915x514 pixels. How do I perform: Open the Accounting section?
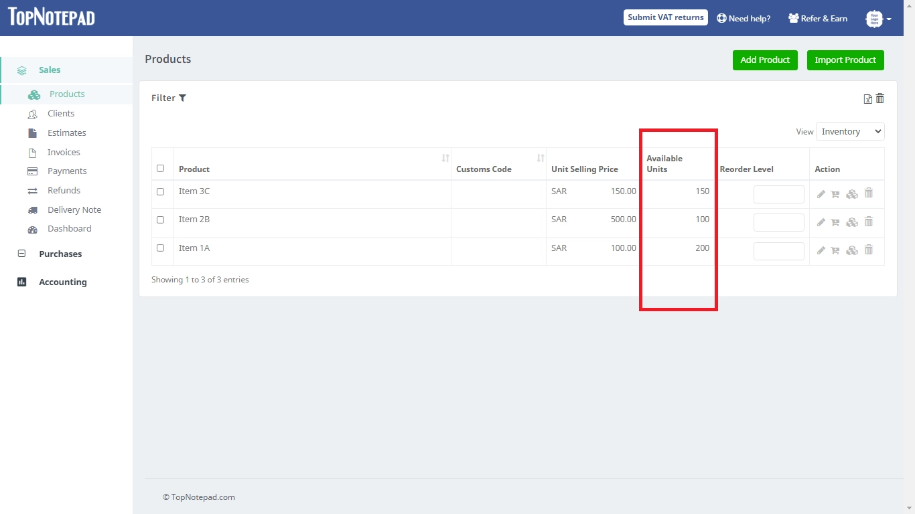[x=62, y=282]
